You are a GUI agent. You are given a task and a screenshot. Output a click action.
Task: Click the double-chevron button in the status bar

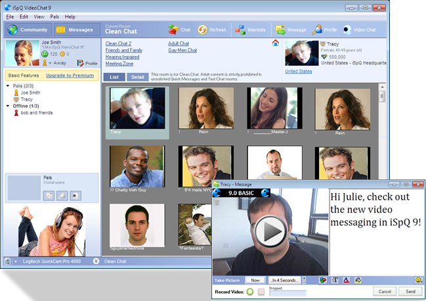click(96, 262)
